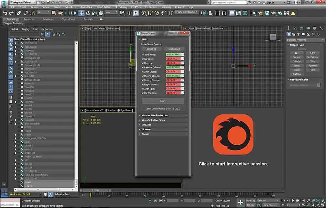Screen dimensions: 326x208
Task: Click the Undo arrow icon
Action: (x=5, y=13)
